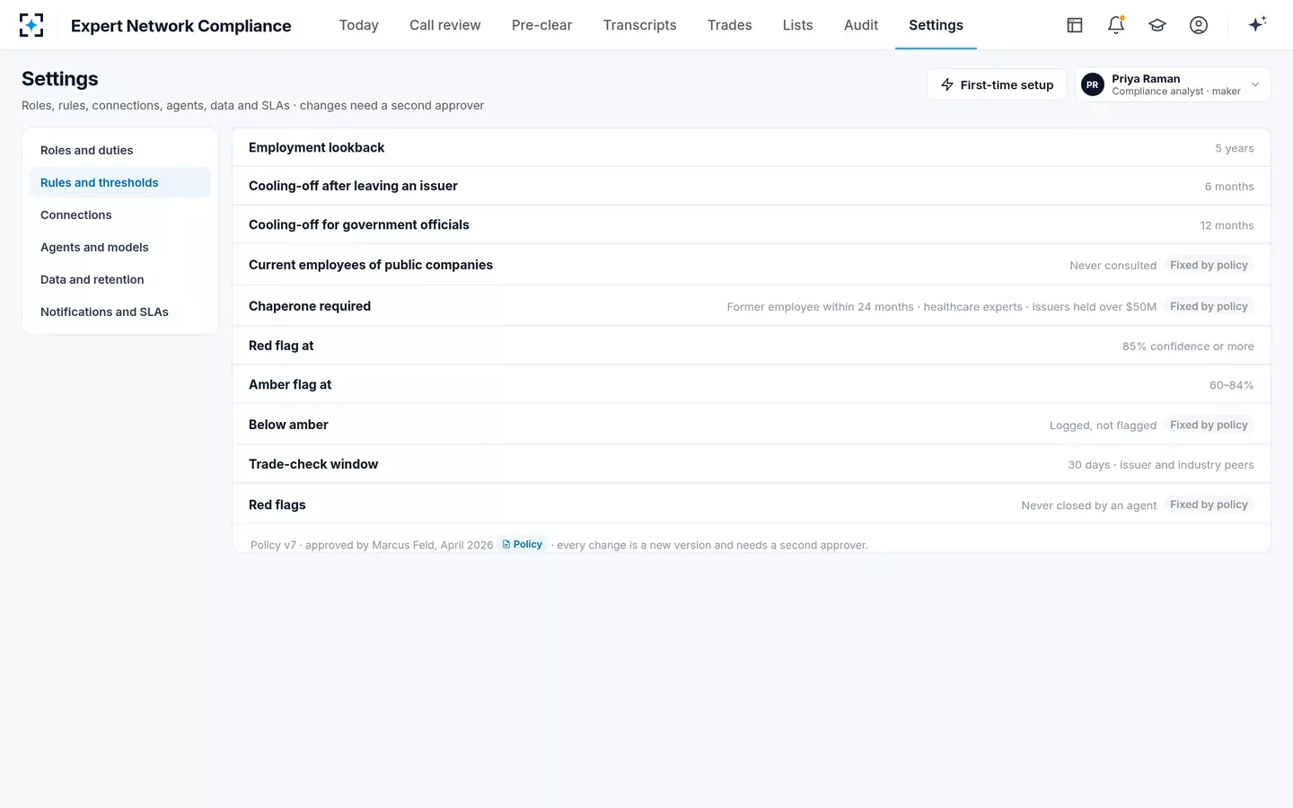Click 'Fixed by policy' badge on Below amber row
This screenshot has height=808, width=1293.
point(1209,425)
